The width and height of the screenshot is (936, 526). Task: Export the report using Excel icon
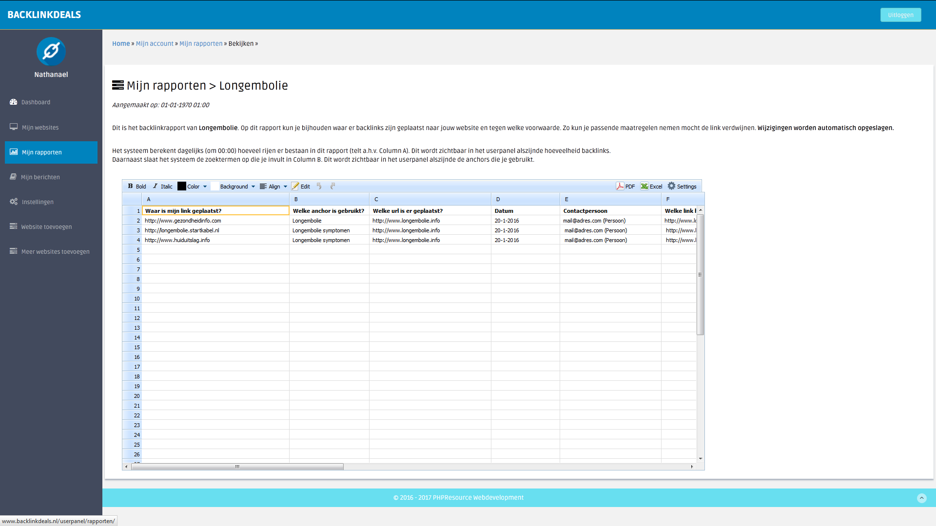click(x=644, y=186)
